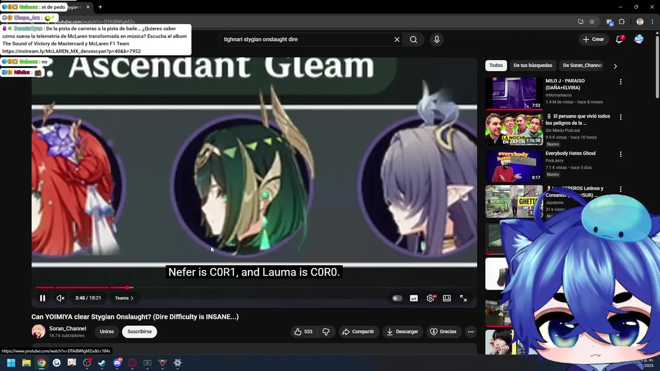Screen dimensions: 660x371
Task: Open the Chrome profile avatar
Action: [x=640, y=22]
